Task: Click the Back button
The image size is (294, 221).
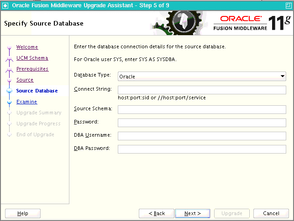Action: [x=157, y=213]
